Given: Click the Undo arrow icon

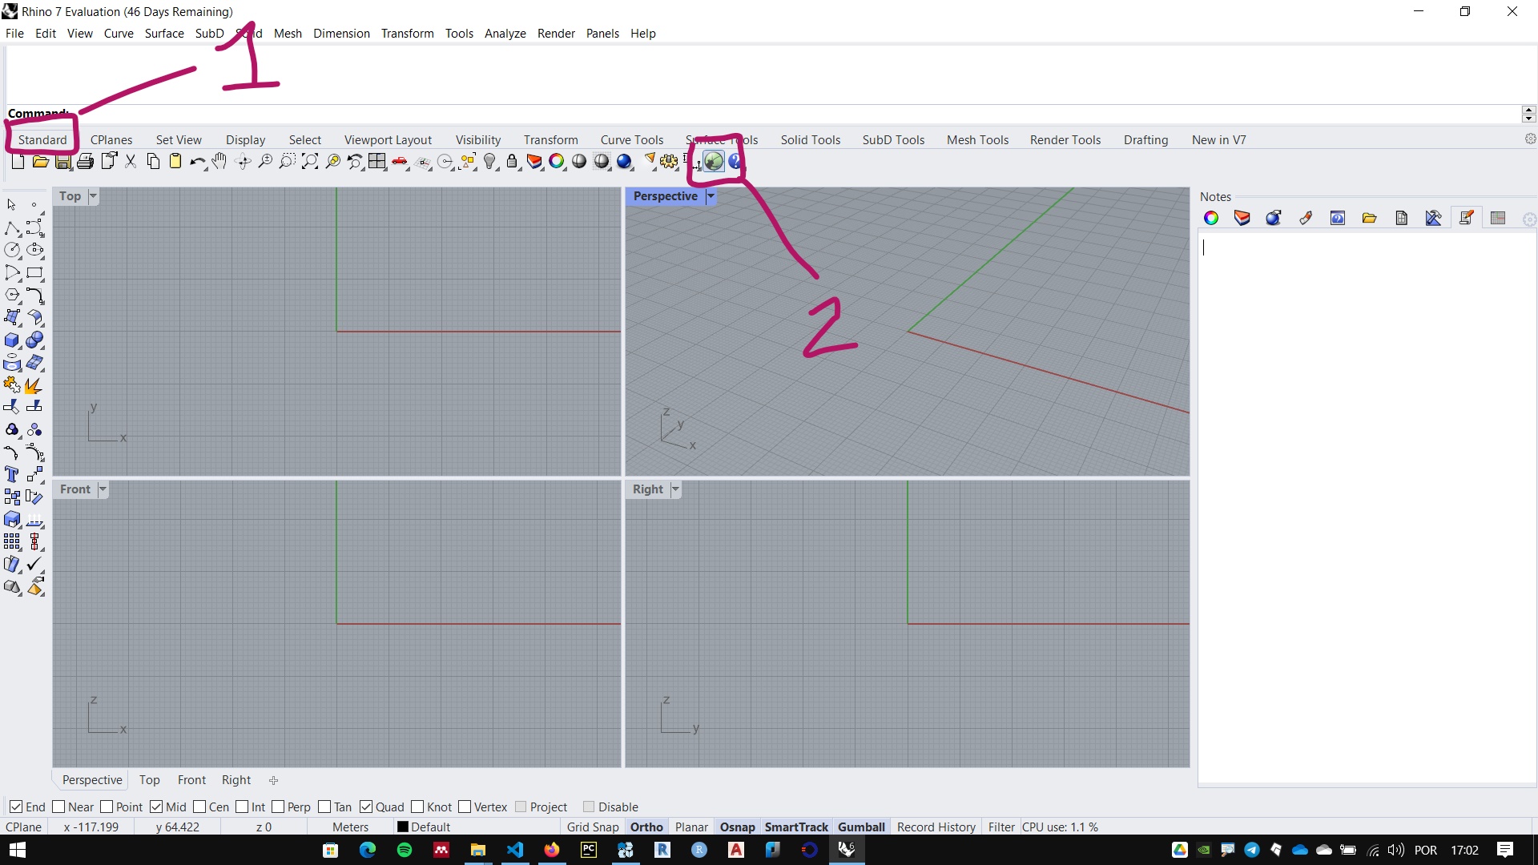Looking at the screenshot, I should pos(196,162).
